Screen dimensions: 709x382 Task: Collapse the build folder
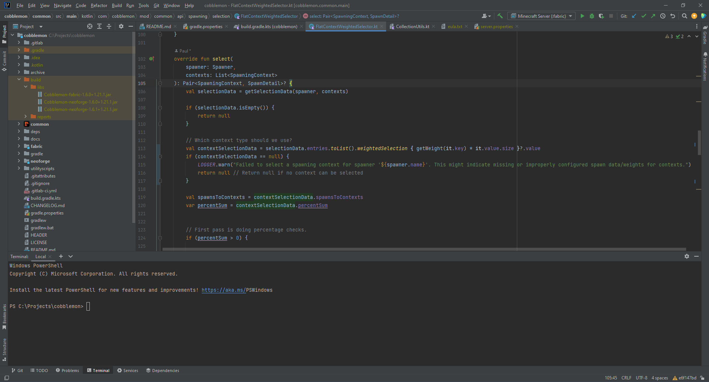(19, 80)
